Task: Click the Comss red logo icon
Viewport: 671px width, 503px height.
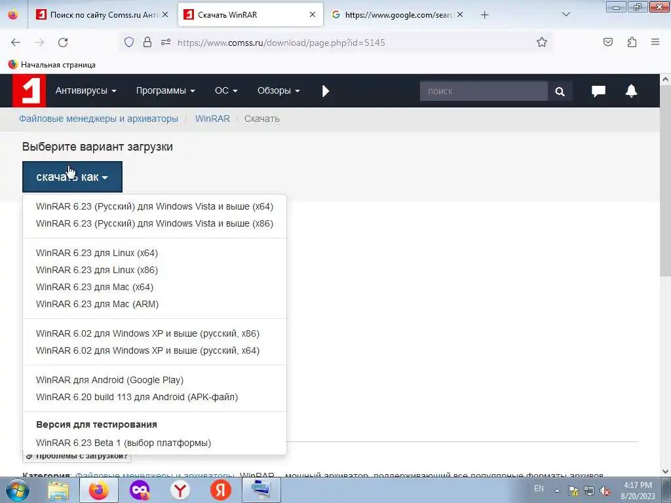Action: [x=29, y=90]
